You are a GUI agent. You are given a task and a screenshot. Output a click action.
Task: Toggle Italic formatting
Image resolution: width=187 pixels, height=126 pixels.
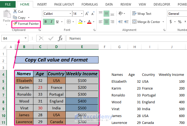pos(51,22)
